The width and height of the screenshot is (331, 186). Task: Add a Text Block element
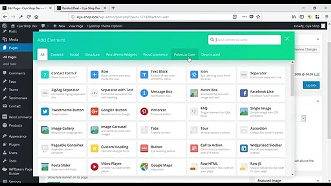coord(161,75)
